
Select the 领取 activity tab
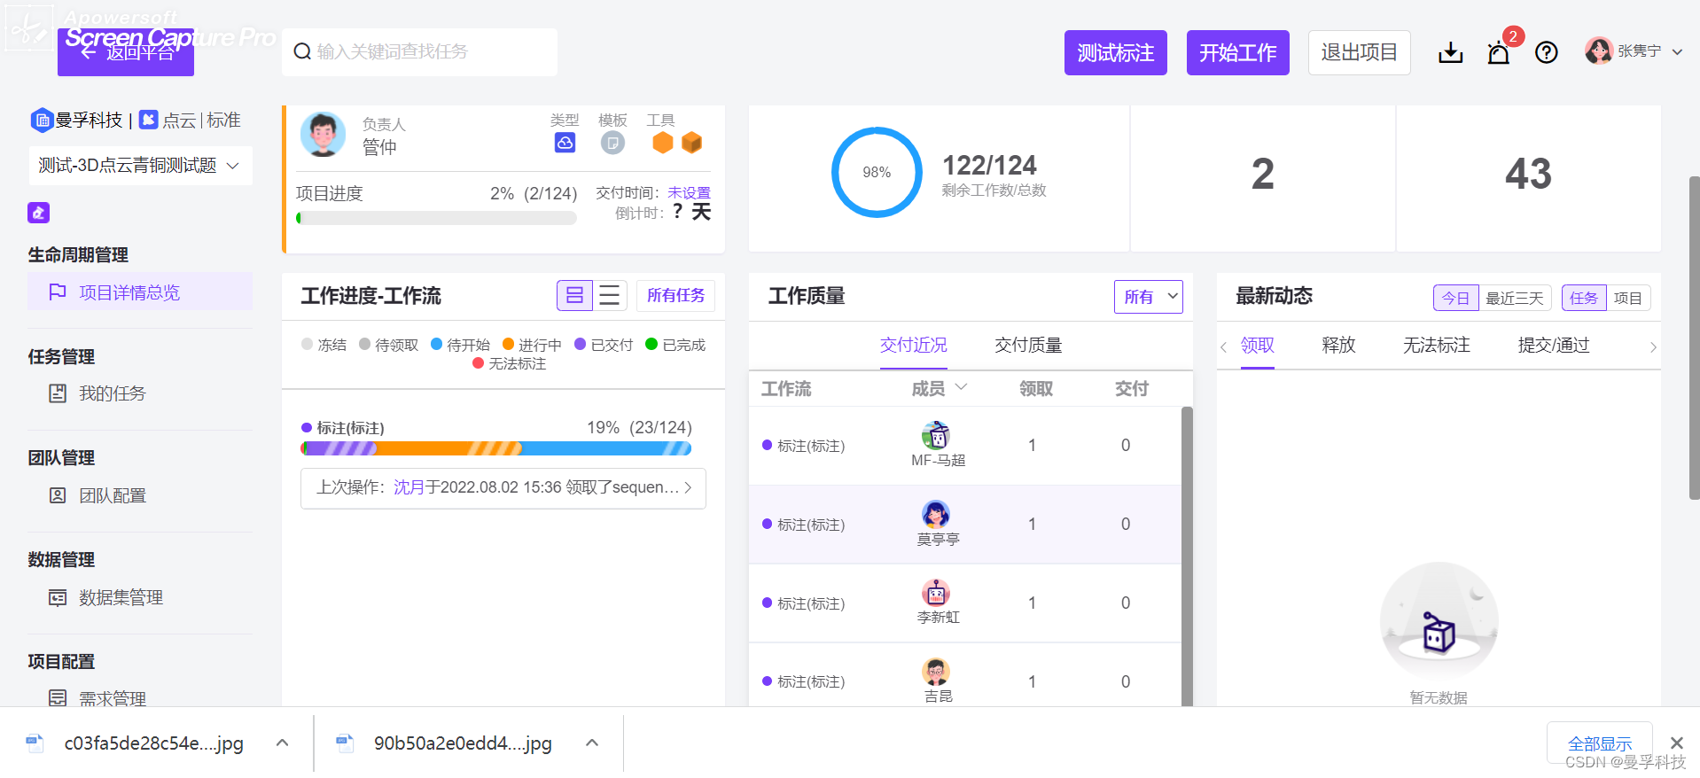pyautogui.click(x=1258, y=345)
